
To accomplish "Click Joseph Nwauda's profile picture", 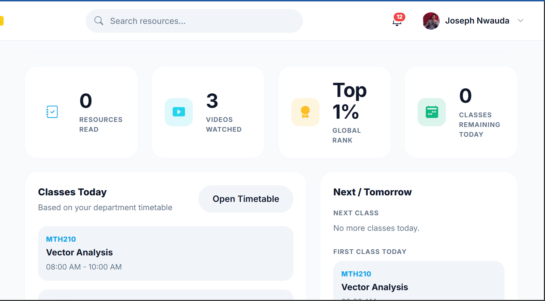I will coord(431,21).
